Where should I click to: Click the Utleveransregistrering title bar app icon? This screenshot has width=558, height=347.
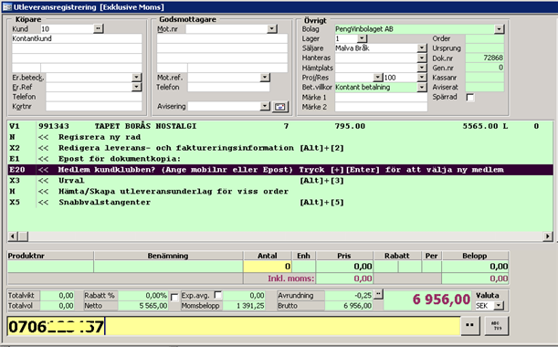(x=6, y=6)
